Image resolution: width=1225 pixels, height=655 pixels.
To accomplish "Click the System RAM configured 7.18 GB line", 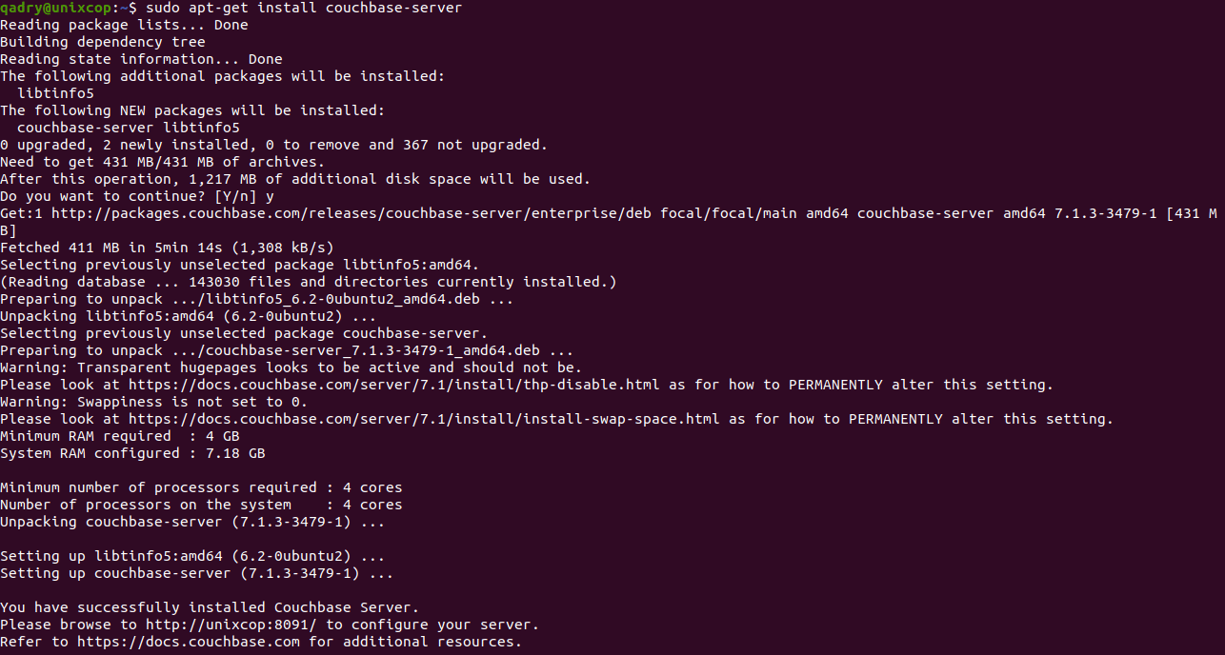I will click(x=132, y=453).
